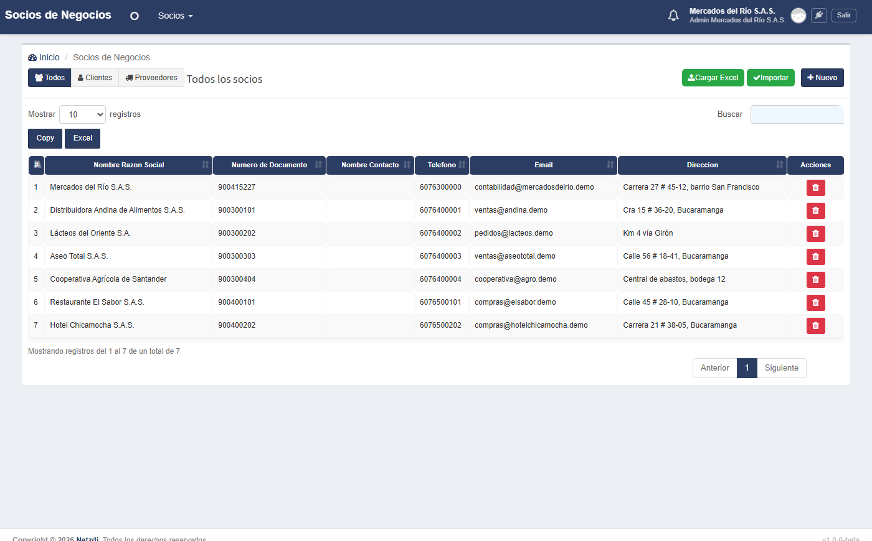Show only Clientes partners
The width and height of the screenshot is (872, 541).
pos(95,78)
